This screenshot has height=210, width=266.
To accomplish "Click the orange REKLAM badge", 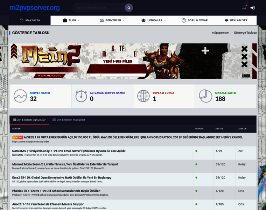I will point(17,138).
